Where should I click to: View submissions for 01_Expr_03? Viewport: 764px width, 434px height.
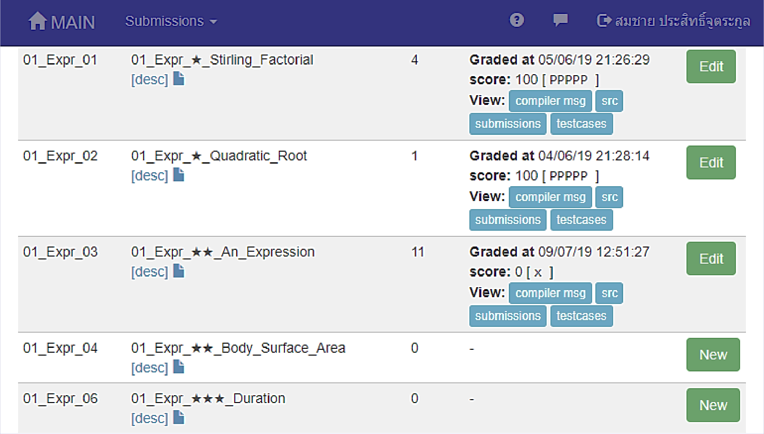(x=508, y=316)
